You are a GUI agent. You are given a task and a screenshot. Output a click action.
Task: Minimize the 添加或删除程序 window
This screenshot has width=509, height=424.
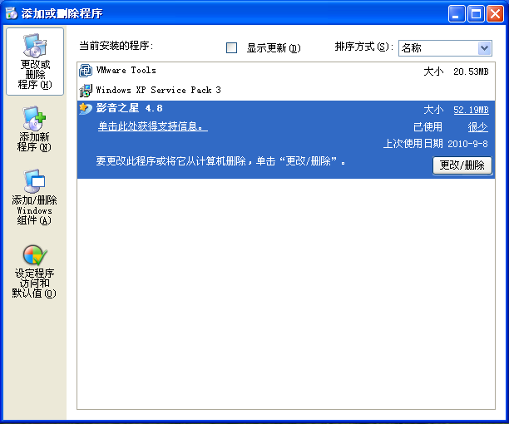[457, 13]
